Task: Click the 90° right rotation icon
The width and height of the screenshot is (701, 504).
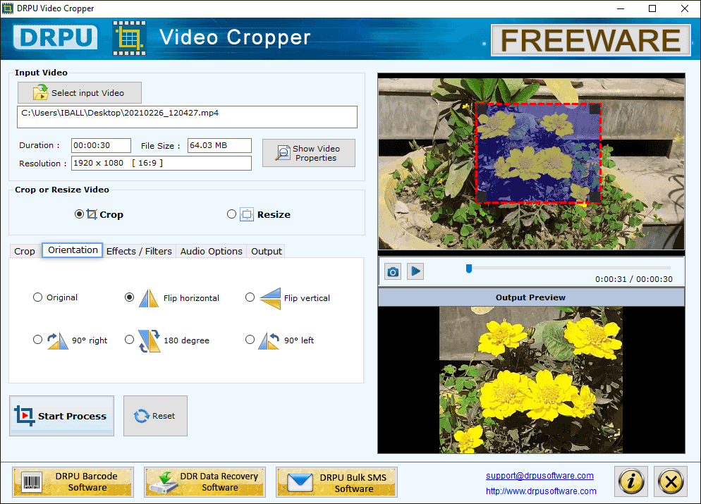Action: pos(58,340)
